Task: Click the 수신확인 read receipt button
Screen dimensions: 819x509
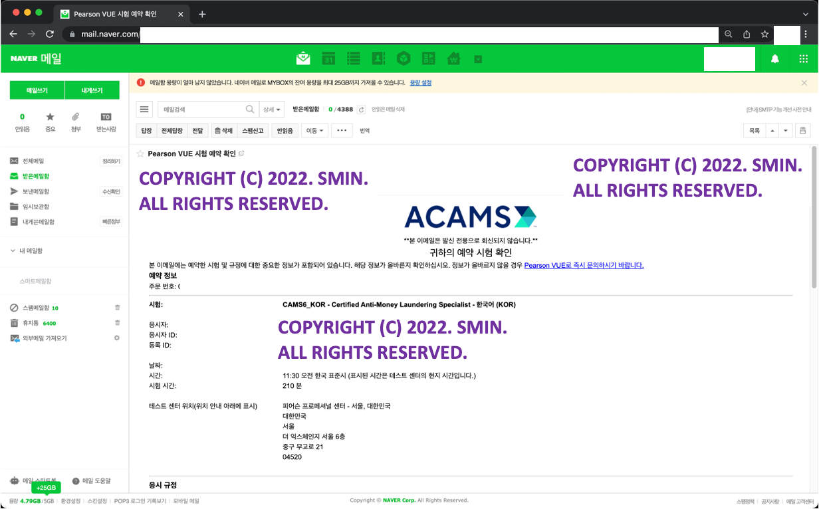Action: click(x=110, y=191)
